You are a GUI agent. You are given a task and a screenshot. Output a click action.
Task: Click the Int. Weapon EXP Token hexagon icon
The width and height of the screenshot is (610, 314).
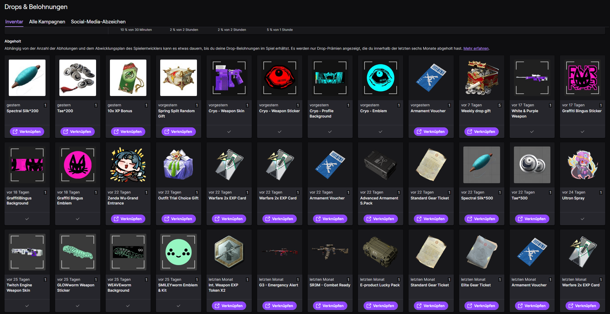click(229, 252)
